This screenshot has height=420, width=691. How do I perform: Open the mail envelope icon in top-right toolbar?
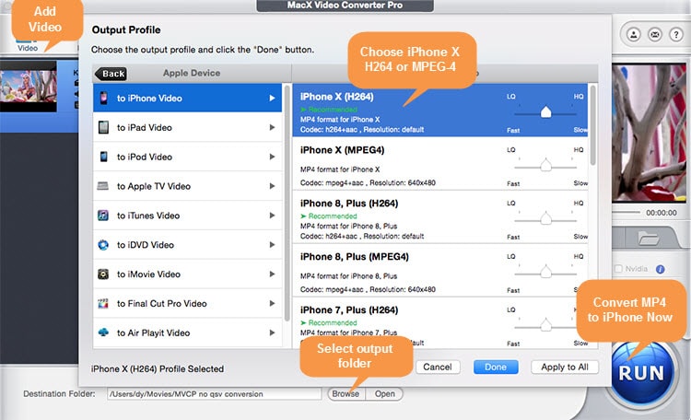655,34
